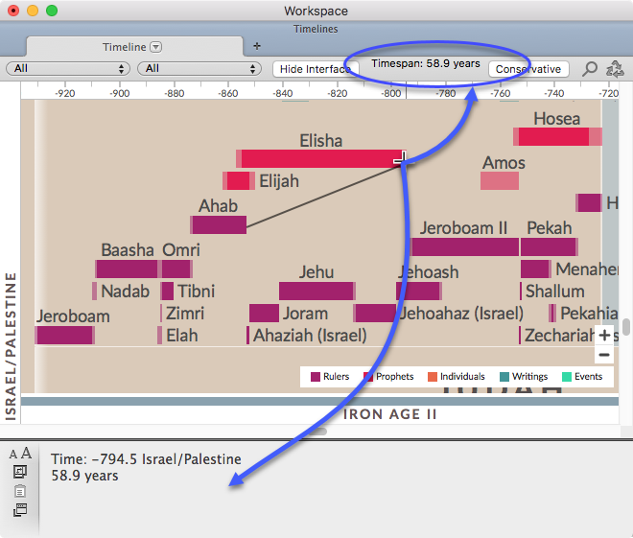This screenshot has height=538, width=633.
Task: Click the Prophets legend color swatch
Action: 367,377
